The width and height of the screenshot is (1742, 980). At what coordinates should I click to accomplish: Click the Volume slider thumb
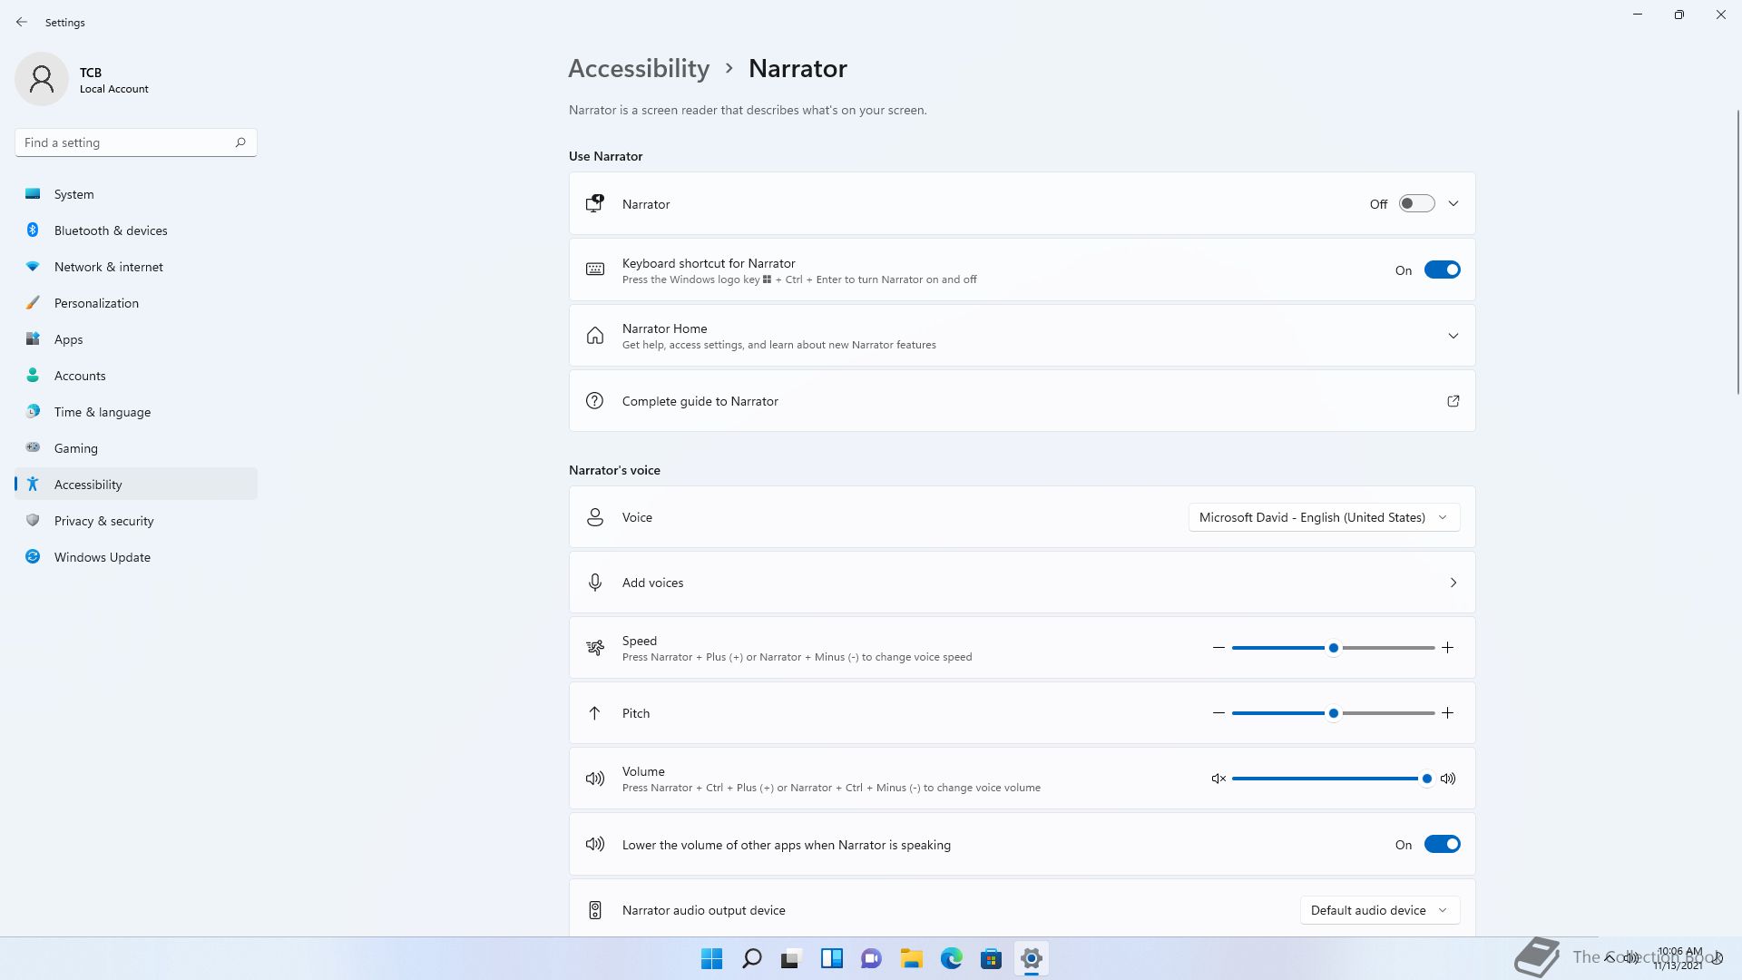click(x=1426, y=779)
